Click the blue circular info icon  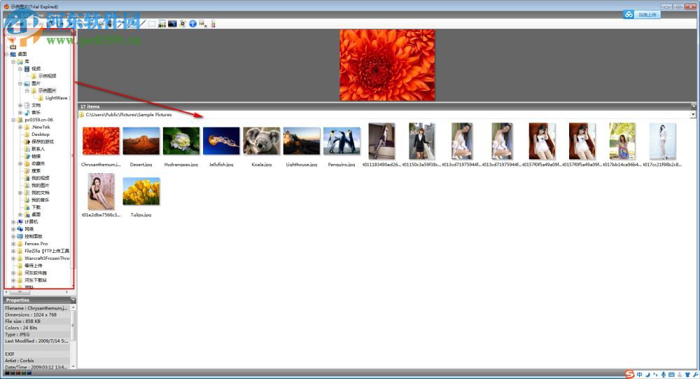(x=193, y=24)
